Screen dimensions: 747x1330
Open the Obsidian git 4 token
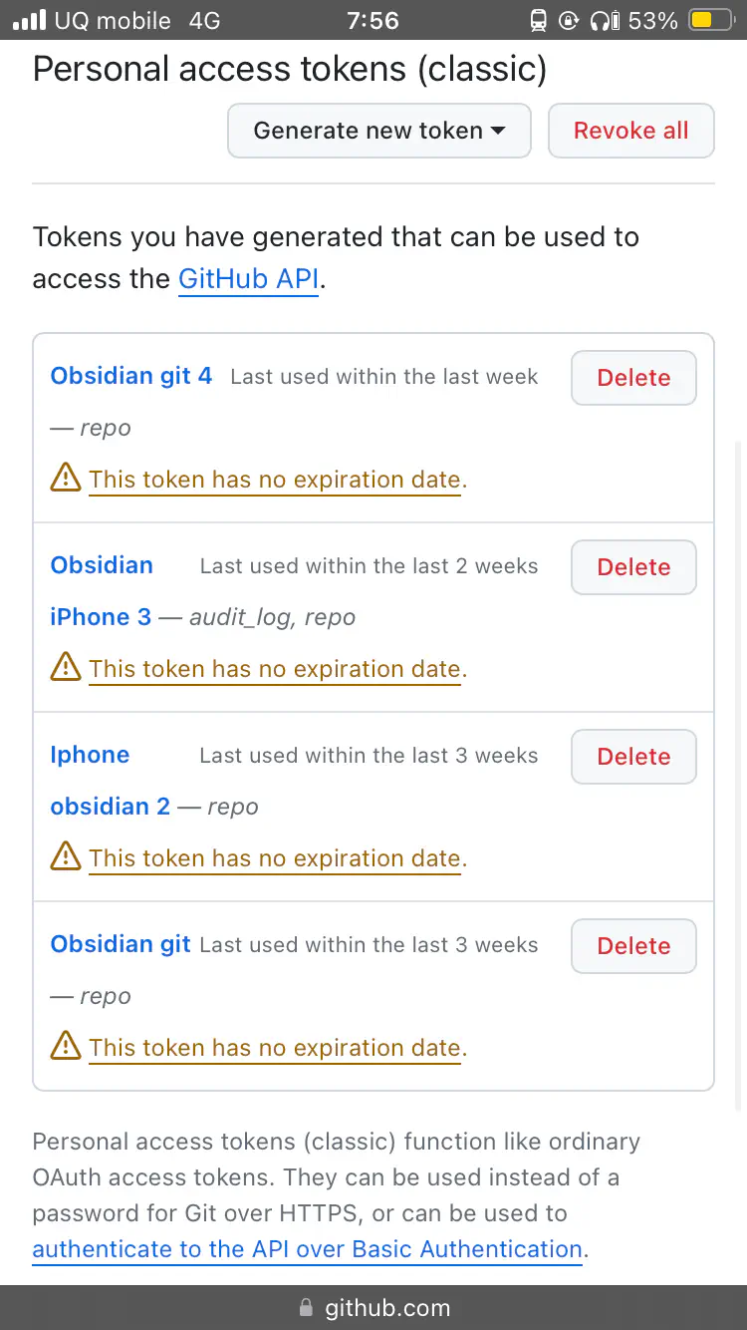pos(131,376)
